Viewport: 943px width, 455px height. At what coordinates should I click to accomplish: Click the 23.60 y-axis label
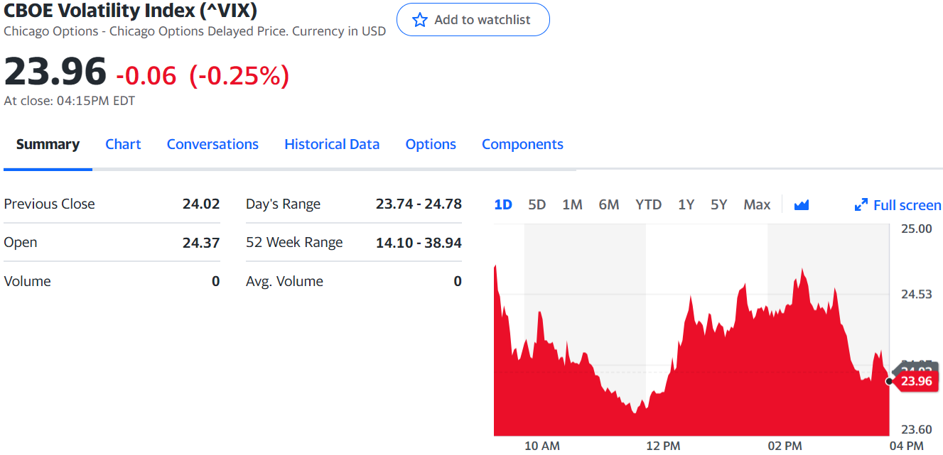click(916, 429)
